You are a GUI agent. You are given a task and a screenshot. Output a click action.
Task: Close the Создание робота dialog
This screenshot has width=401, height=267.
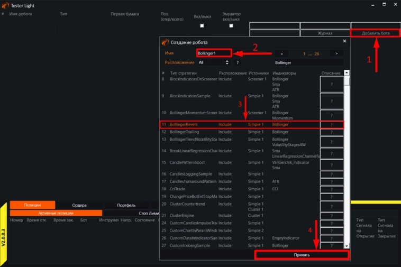[344, 41]
